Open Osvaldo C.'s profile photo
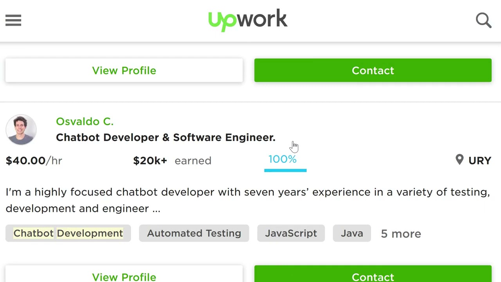Image resolution: width=501 pixels, height=282 pixels. coord(21,130)
